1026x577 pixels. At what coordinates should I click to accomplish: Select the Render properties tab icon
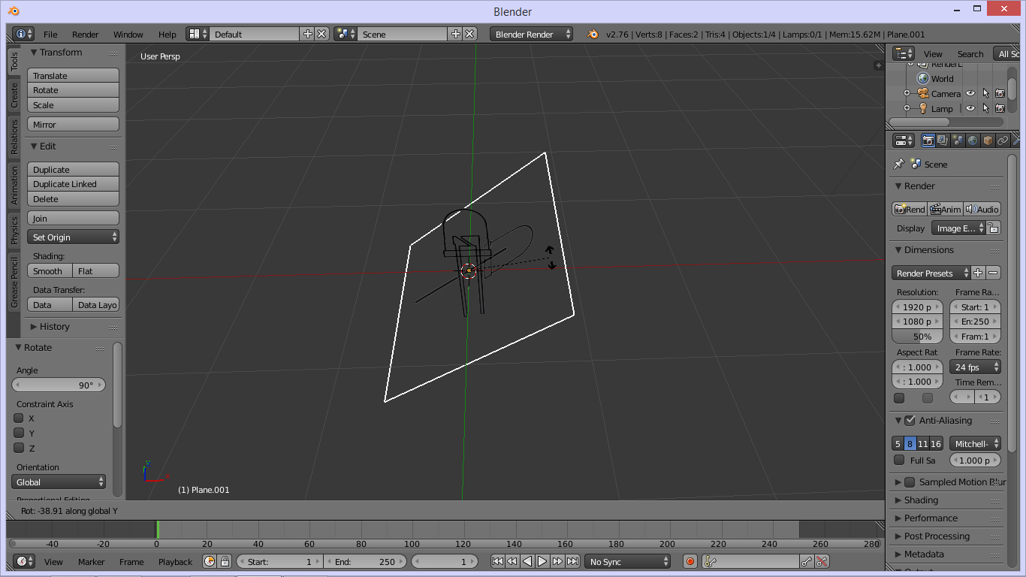point(928,140)
